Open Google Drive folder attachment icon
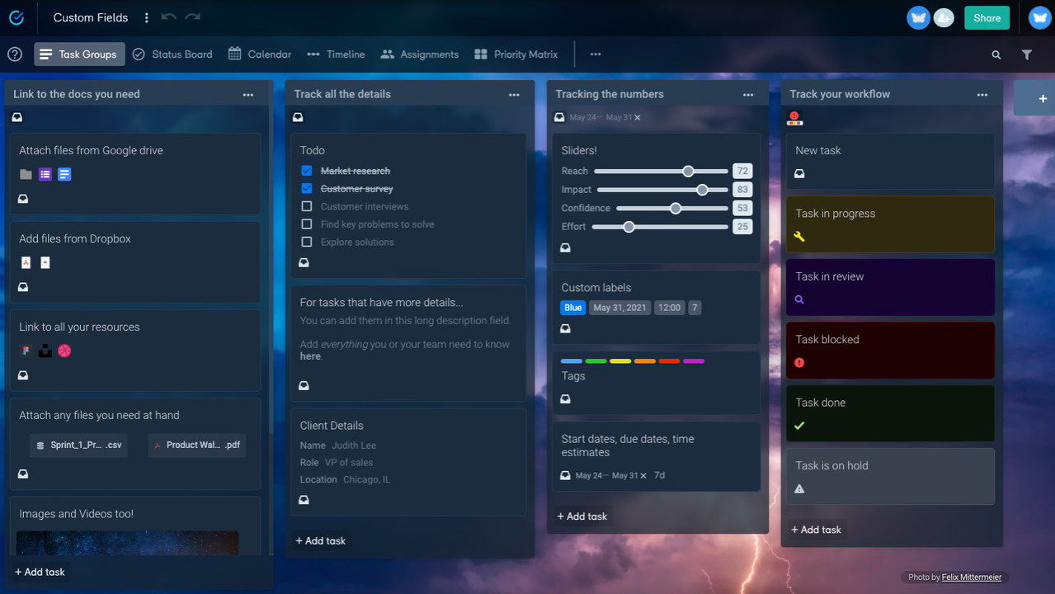This screenshot has width=1055, height=594. [x=26, y=174]
